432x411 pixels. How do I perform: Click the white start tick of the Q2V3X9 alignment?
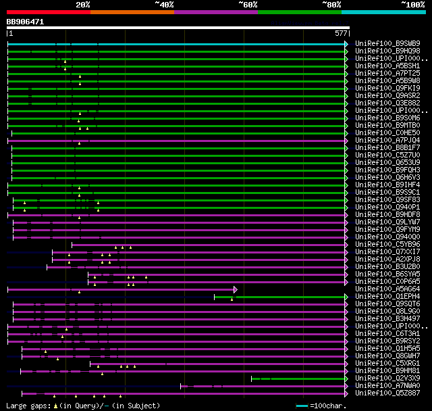[252, 379]
